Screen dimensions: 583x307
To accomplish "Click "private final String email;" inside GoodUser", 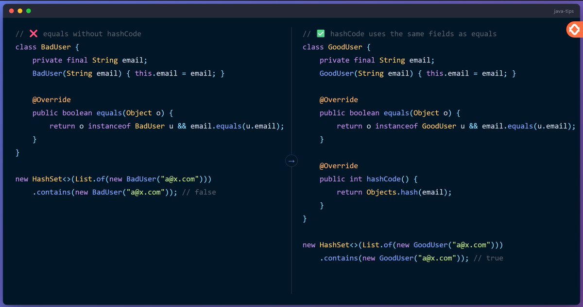I will point(377,60).
